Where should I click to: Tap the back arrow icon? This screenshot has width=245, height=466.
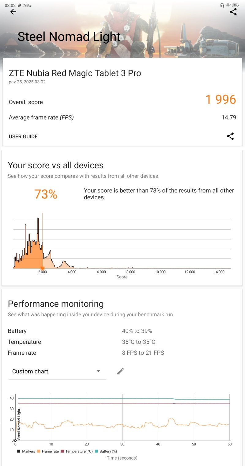pos(13,12)
